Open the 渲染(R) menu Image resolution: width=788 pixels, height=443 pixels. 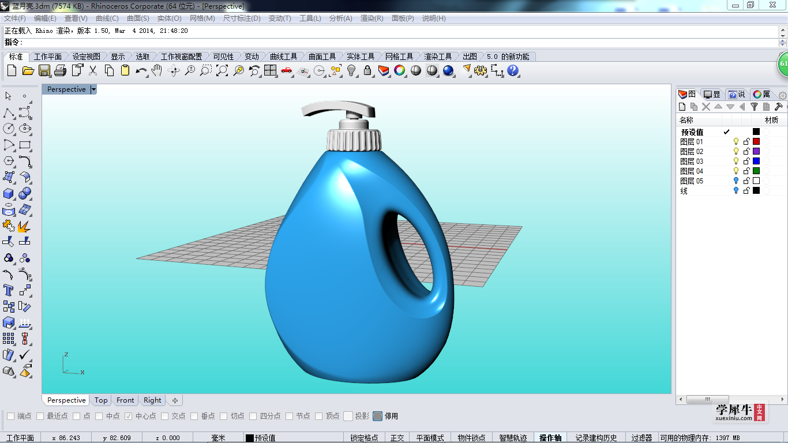point(372,18)
